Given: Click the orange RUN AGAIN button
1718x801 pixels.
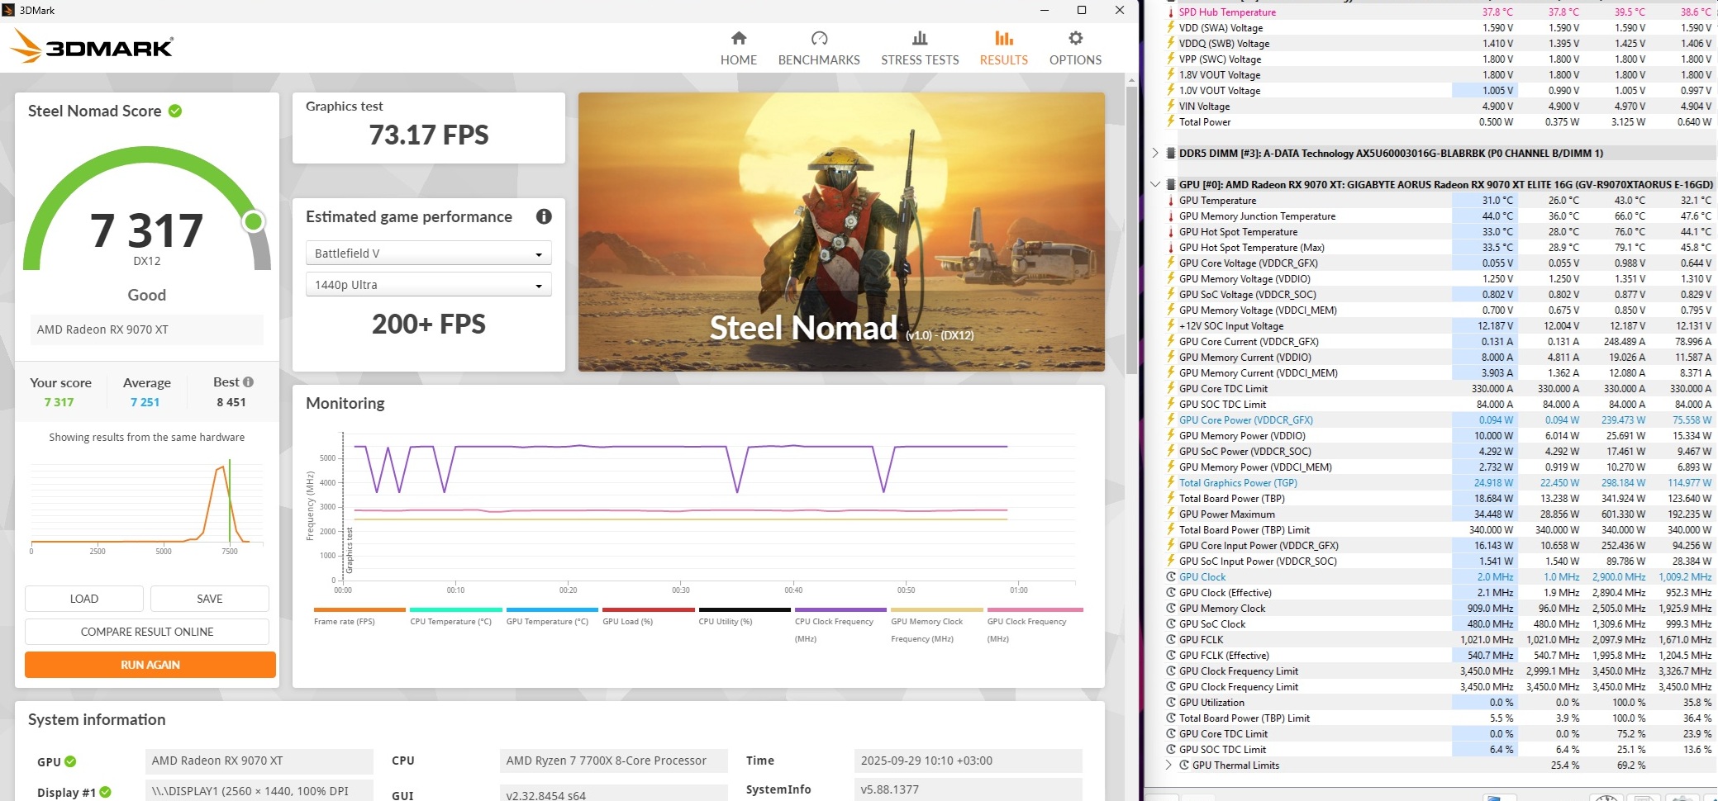Looking at the screenshot, I should pos(150,665).
